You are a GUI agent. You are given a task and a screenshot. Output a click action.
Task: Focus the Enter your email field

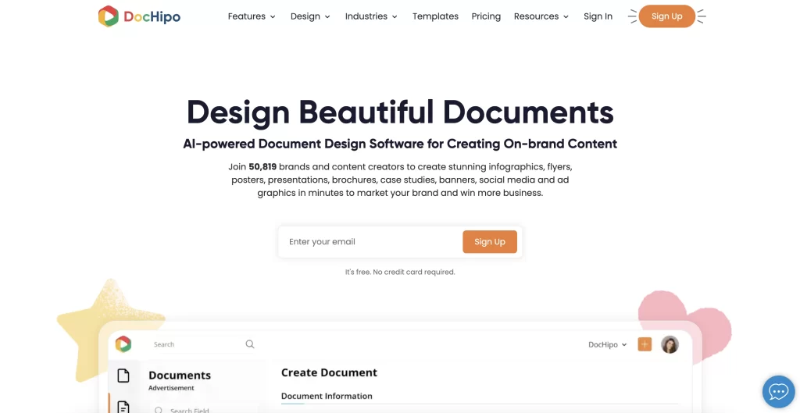click(x=371, y=242)
